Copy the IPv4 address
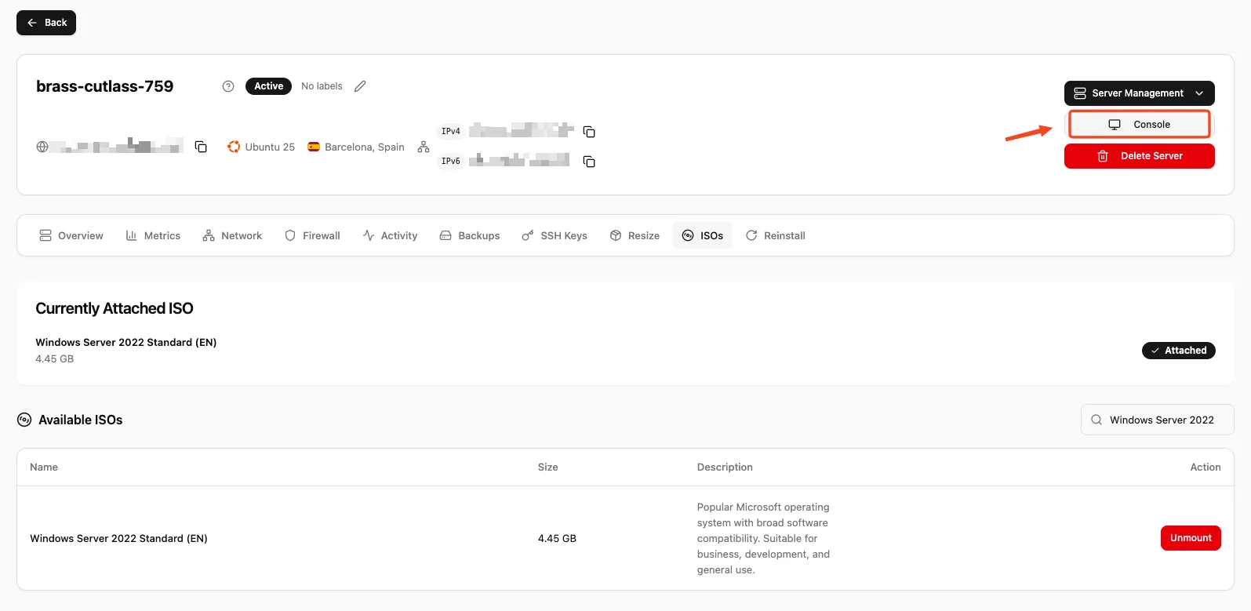 (589, 132)
